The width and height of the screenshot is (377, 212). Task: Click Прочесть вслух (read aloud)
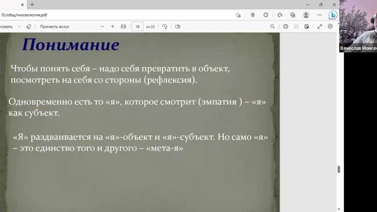[x=55, y=26]
